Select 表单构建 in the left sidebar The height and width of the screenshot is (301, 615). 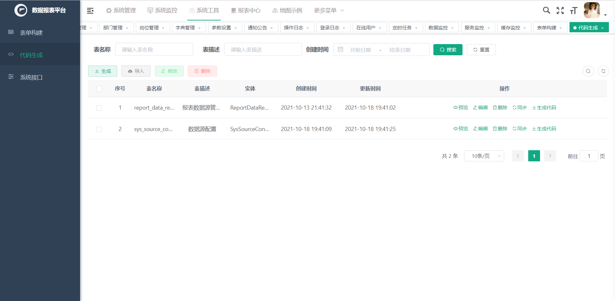31,32
